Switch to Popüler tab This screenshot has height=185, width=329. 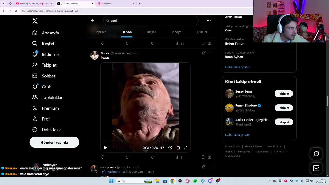pyautogui.click(x=100, y=32)
